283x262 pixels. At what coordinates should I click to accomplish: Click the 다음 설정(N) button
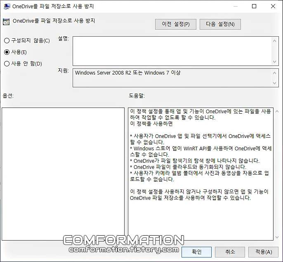[x=220, y=24]
